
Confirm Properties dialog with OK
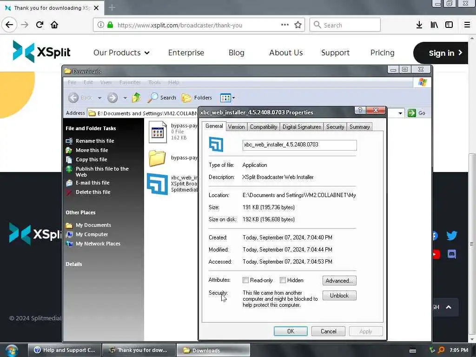(x=291, y=331)
